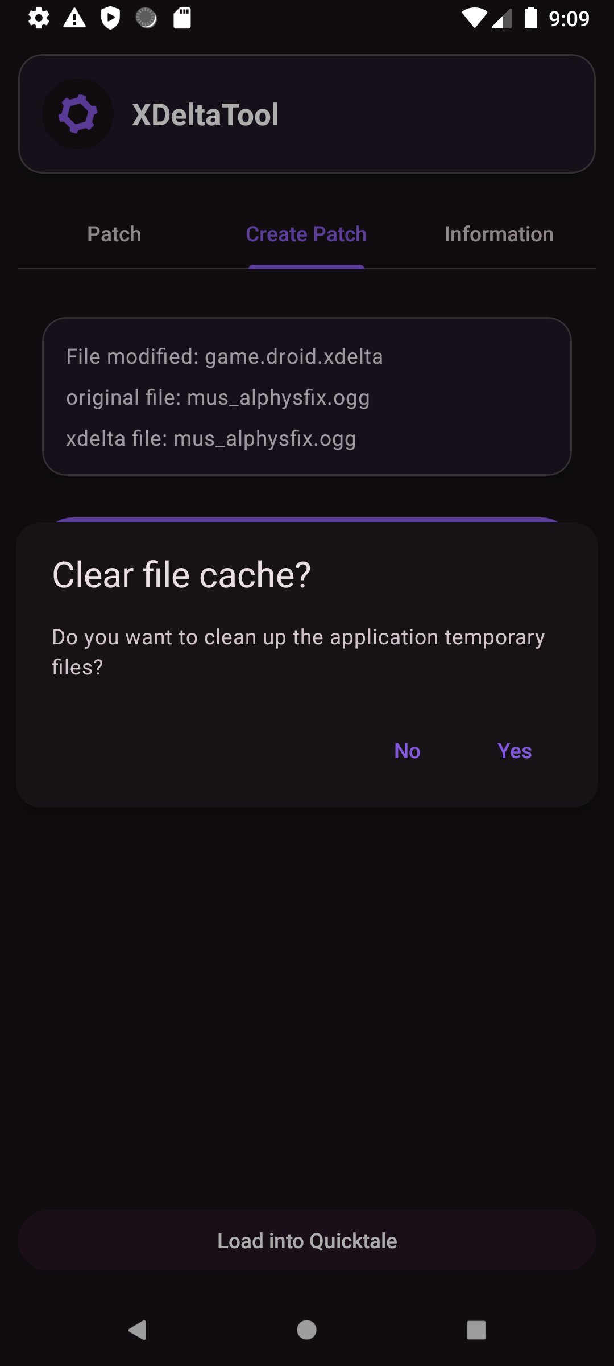The height and width of the screenshot is (1366, 614).
Task: Tap the clock showing 9:09
Action: pos(569,19)
